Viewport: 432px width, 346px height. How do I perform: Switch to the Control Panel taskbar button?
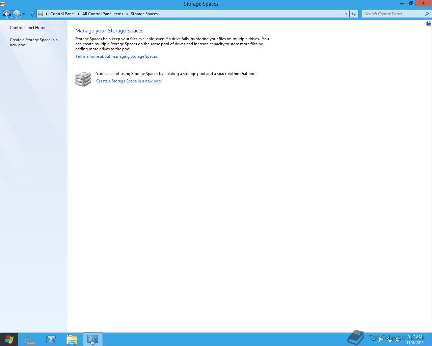point(93,339)
